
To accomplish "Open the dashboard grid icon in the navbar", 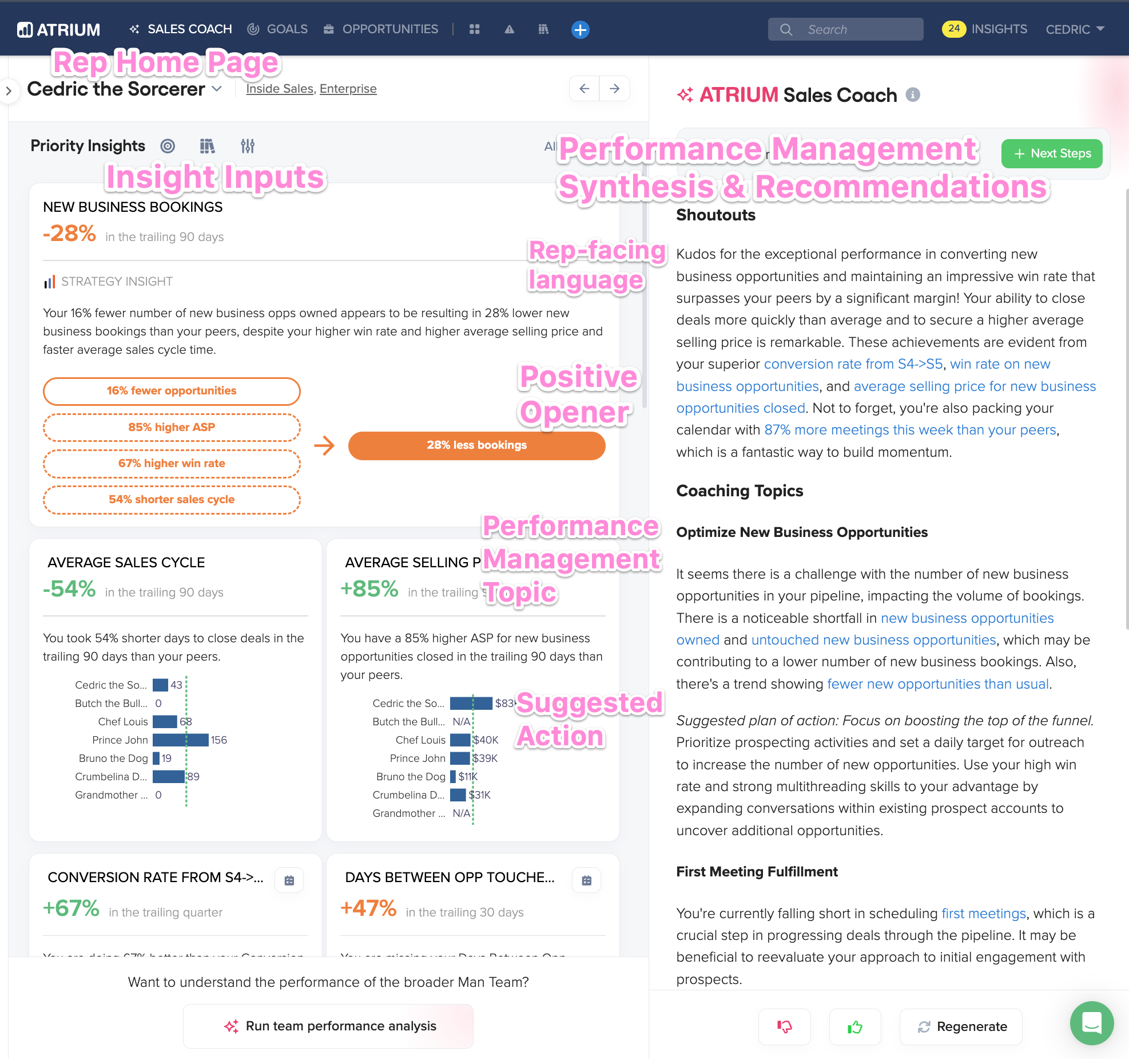I will tap(474, 29).
